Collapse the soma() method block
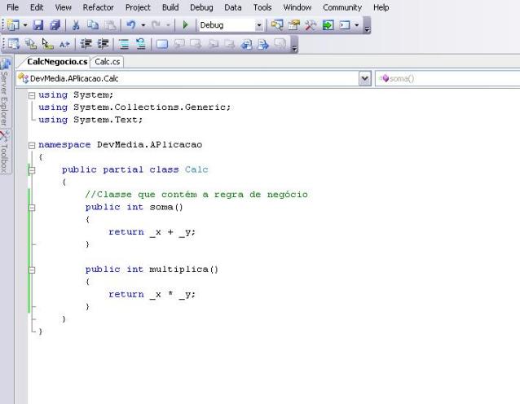520x404 pixels. [32, 208]
